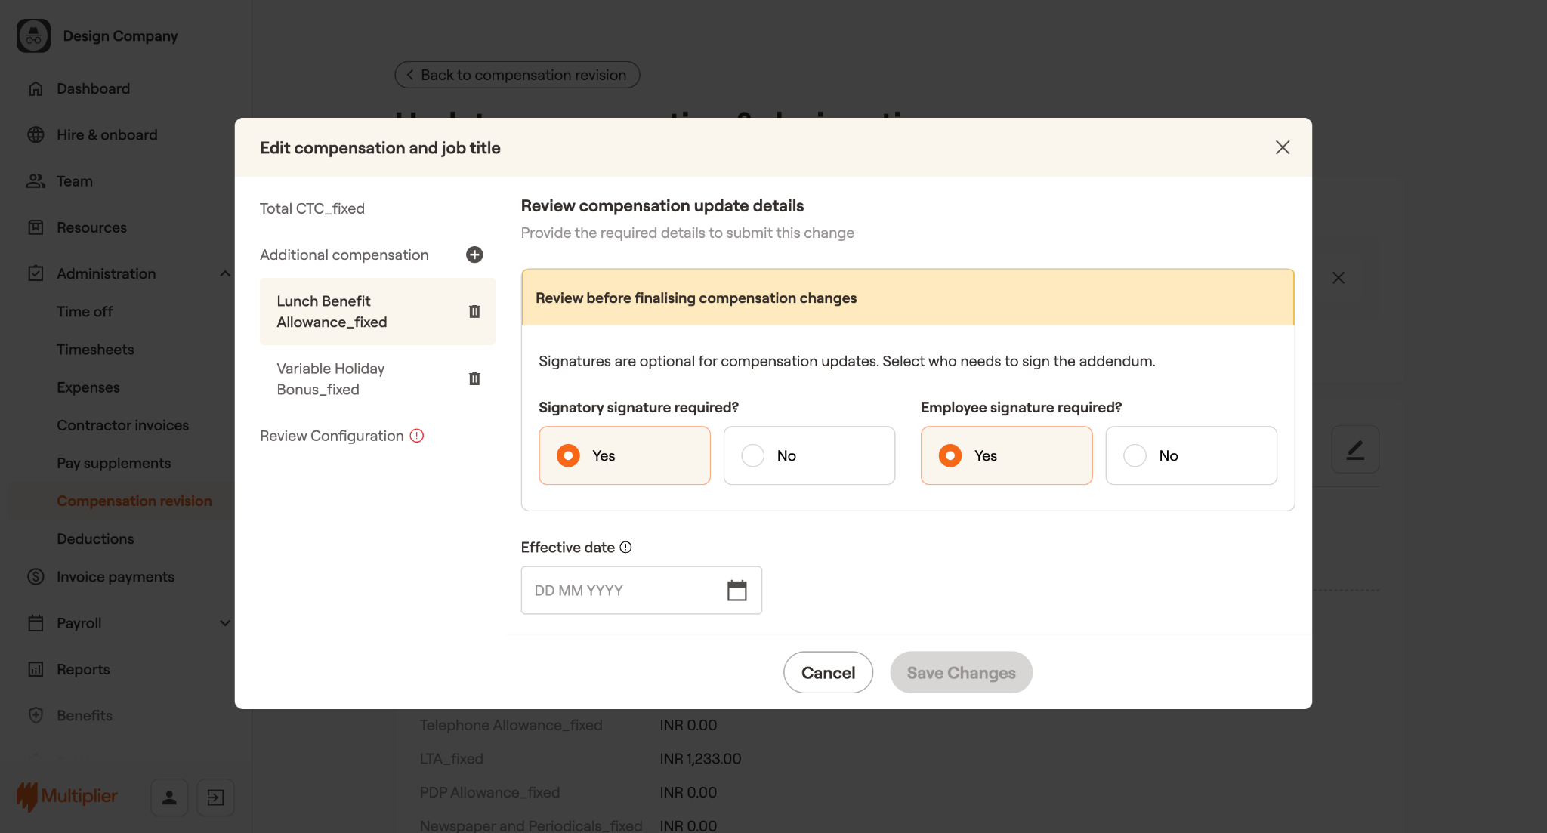This screenshot has height=833, width=1547.
Task: Click the Effective date info icon
Action: pyautogui.click(x=625, y=547)
